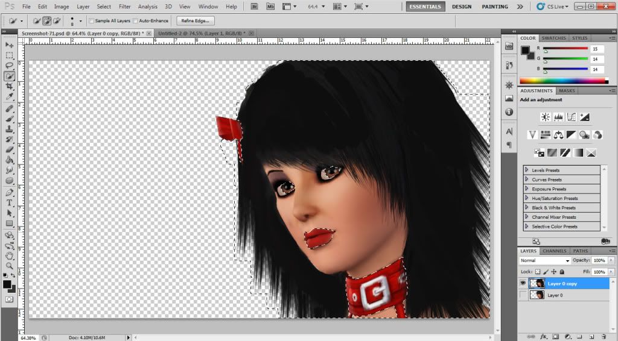Create a new layer
This screenshot has width=618, height=341.
click(x=591, y=337)
